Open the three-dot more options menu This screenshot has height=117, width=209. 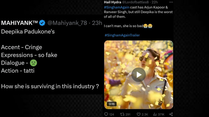tap(171, 2)
